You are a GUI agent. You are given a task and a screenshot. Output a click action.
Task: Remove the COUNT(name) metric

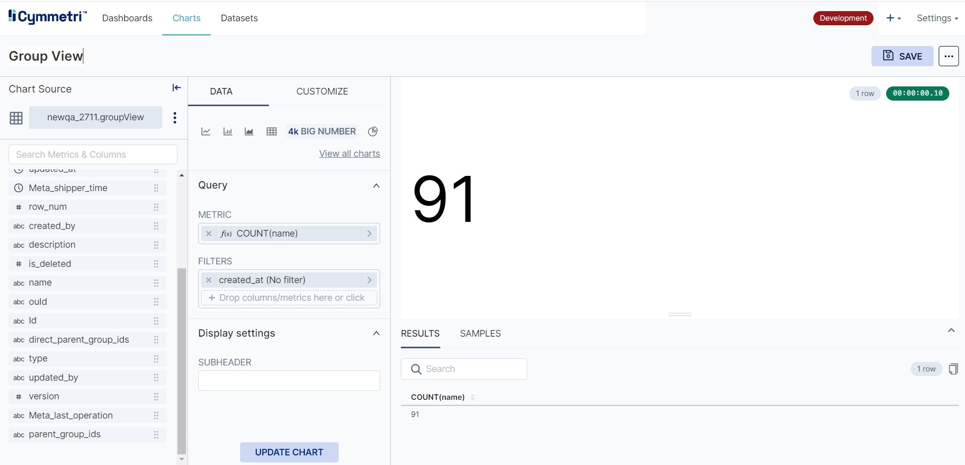coord(209,234)
